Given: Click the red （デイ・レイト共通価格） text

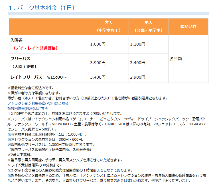Looking at the screenshot, I should [35, 48].
